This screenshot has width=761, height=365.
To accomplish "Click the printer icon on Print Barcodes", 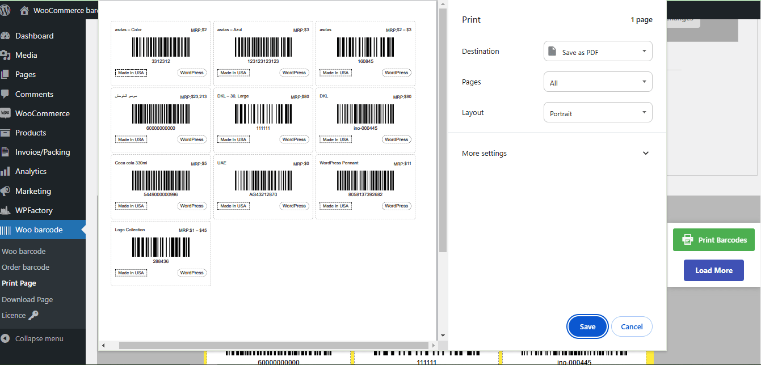I will 688,240.
